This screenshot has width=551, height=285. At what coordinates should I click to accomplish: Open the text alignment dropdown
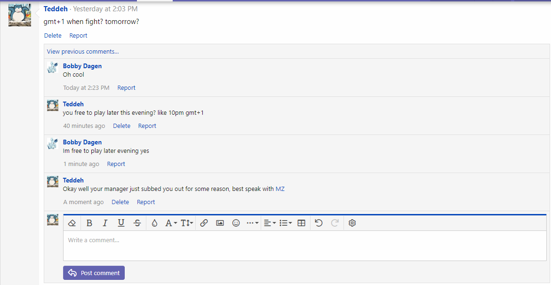click(270, 223)
